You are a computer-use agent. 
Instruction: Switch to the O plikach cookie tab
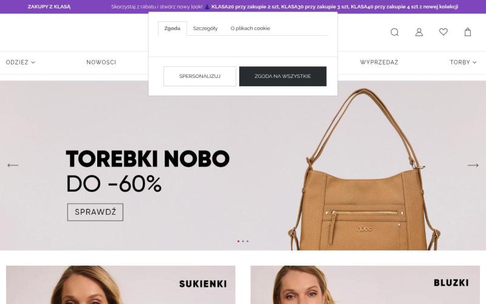click(250, 28)
